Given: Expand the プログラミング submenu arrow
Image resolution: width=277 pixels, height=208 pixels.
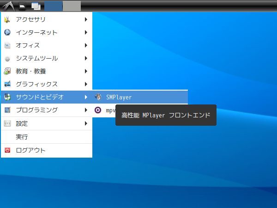Looking at the screenshot, I should 86,110.
